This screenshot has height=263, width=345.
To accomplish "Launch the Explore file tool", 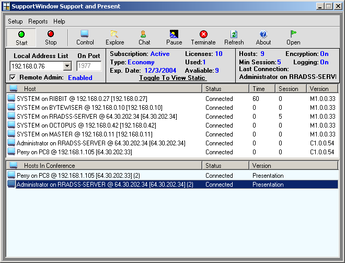I will coord(114,38).
